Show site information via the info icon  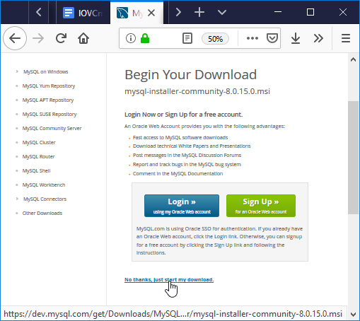tap(131, 38)
